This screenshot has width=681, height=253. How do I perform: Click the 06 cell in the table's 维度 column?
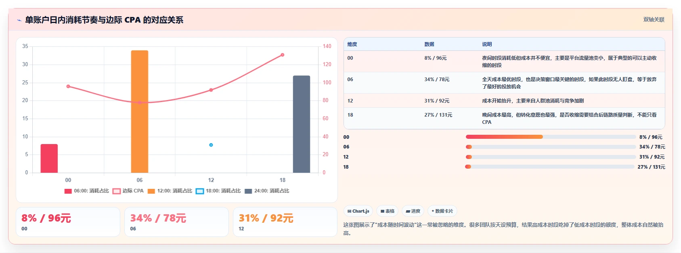point(350,79)
